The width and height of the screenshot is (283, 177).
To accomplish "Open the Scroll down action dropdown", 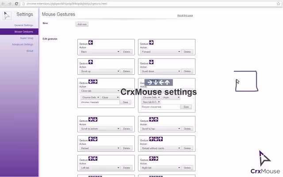I will pyautogui.click(x=160, y=71).
